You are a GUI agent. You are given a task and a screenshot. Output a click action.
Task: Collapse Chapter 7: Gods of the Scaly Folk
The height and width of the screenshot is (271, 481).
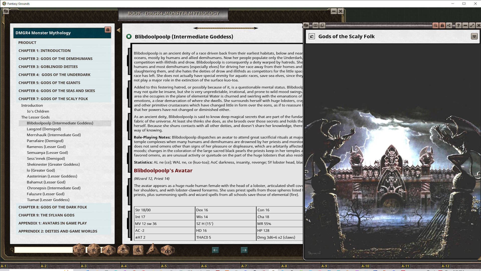point(64,99)
